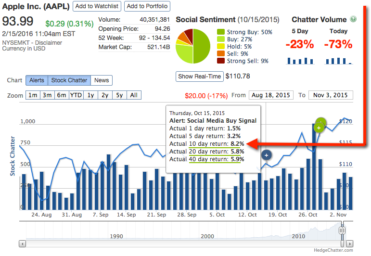
Task: Click the 20 day return value 5.8%
Action: 237,152
